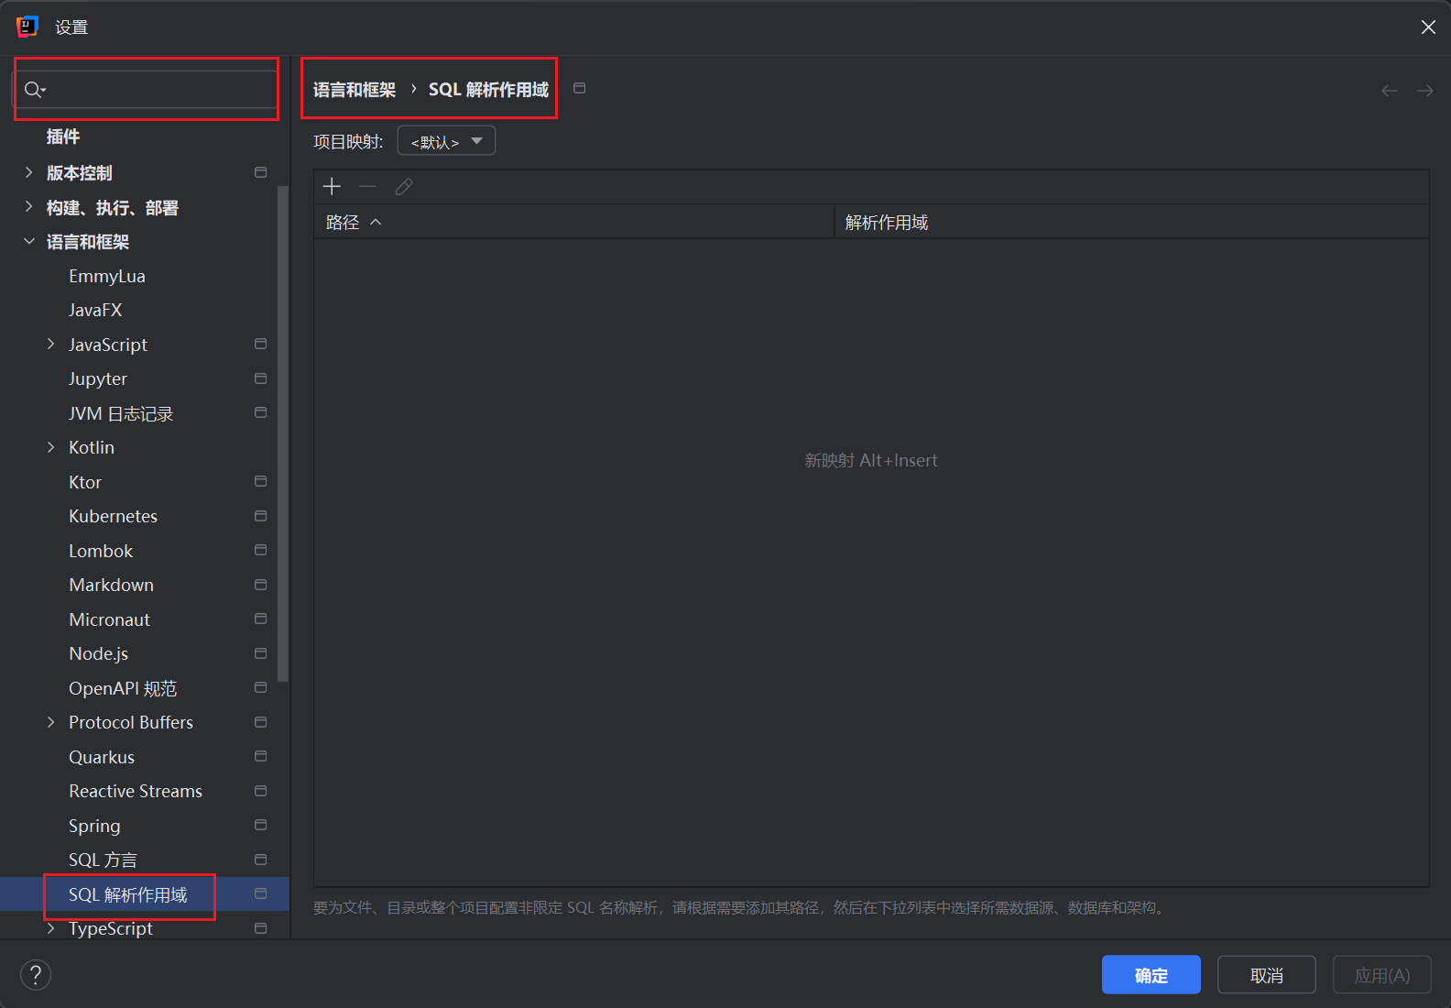Click the 确定 button

[1151, 975]
